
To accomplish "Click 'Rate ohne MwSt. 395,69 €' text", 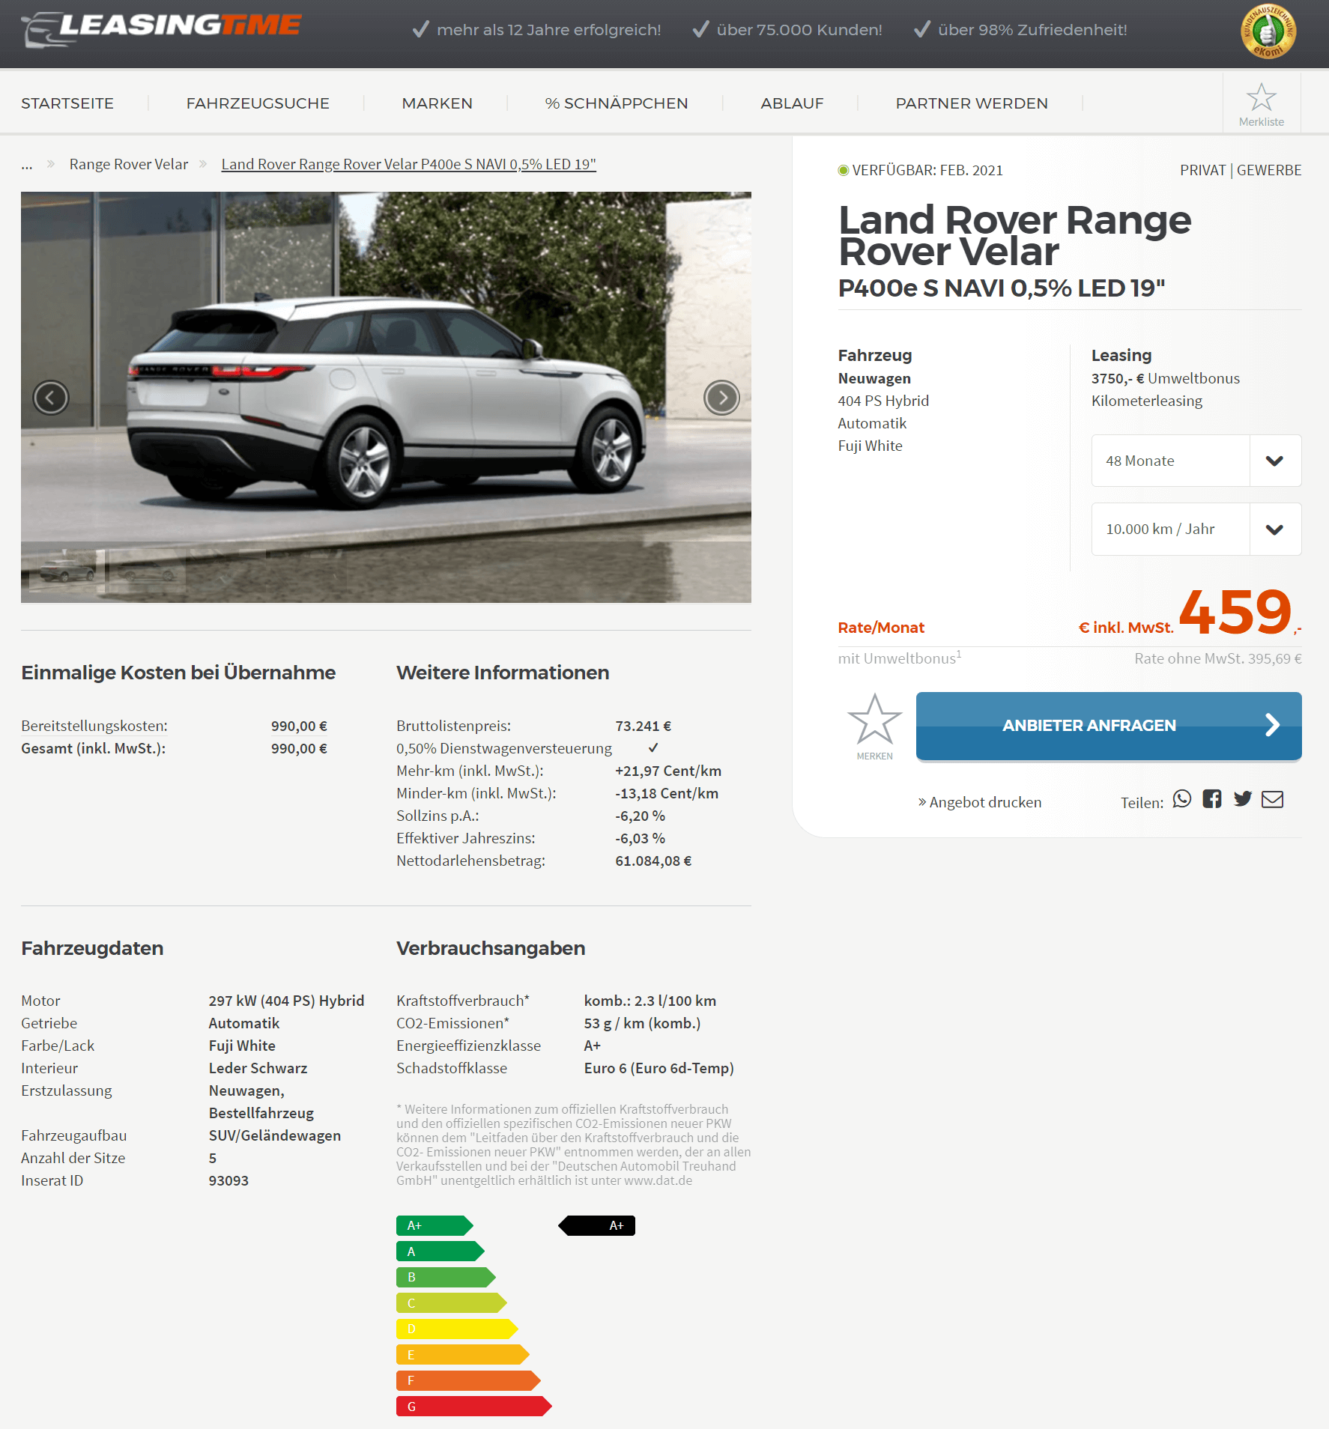I will click(1218, 658).
